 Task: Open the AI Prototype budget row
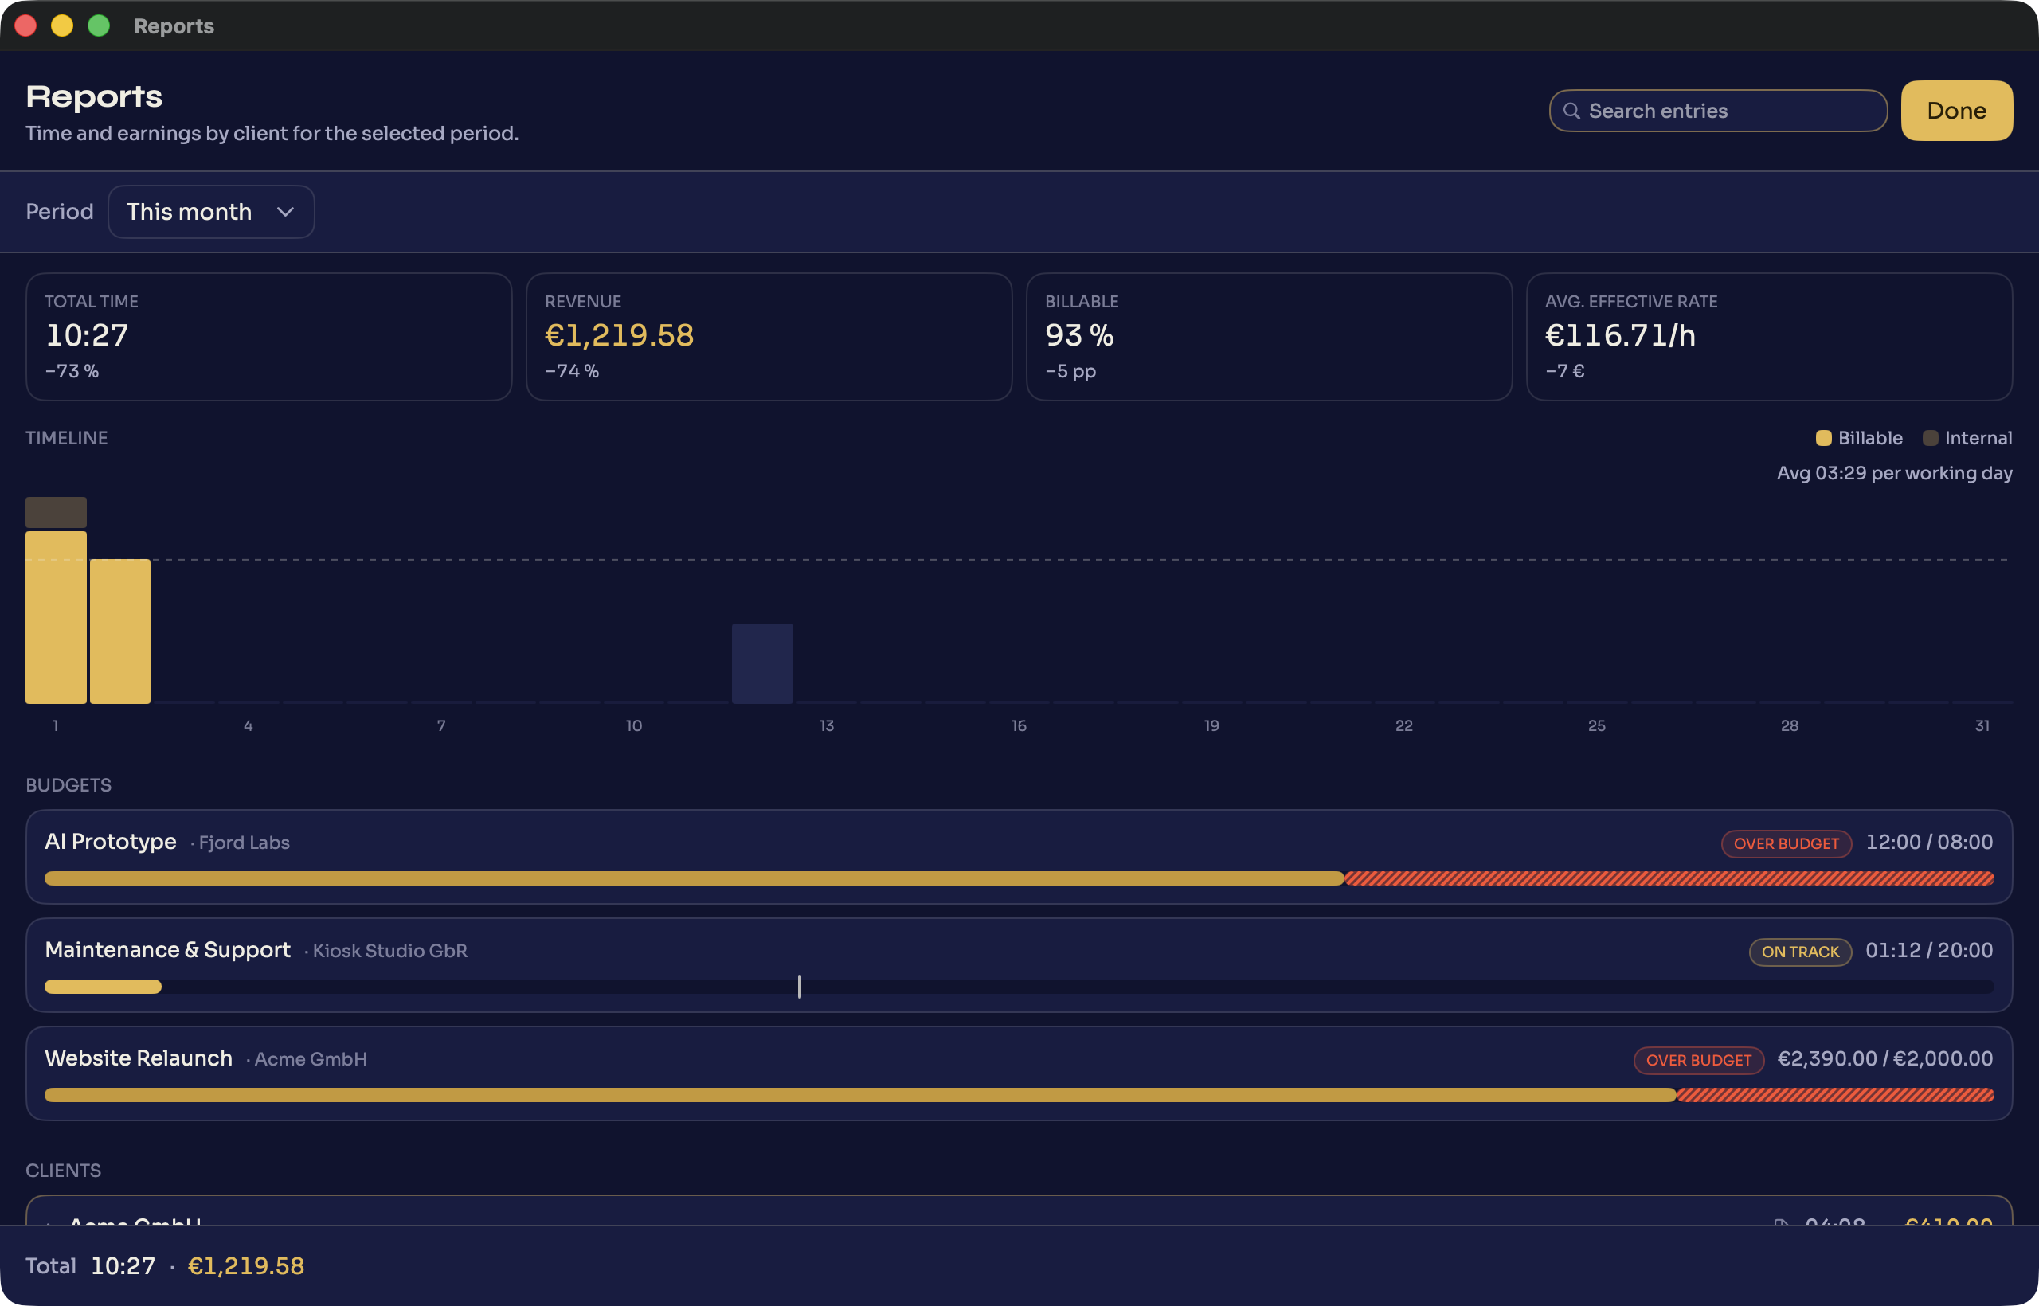pyautogui.click(x=1019, y=858)
